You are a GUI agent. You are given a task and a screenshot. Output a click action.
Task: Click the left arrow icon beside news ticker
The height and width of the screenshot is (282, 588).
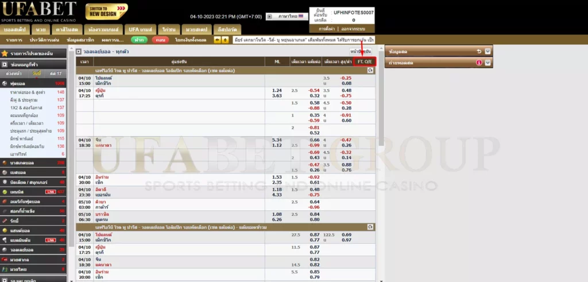pos(217,40)
